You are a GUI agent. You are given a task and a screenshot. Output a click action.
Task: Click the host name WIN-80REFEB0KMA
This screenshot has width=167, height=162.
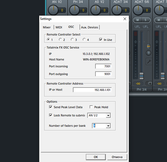[x=96, y=59]
